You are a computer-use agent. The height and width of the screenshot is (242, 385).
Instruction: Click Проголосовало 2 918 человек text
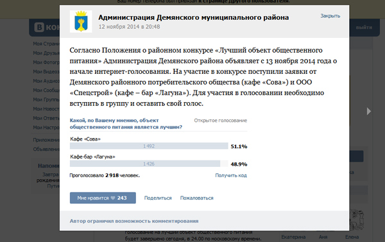click(x=105, y=175)
